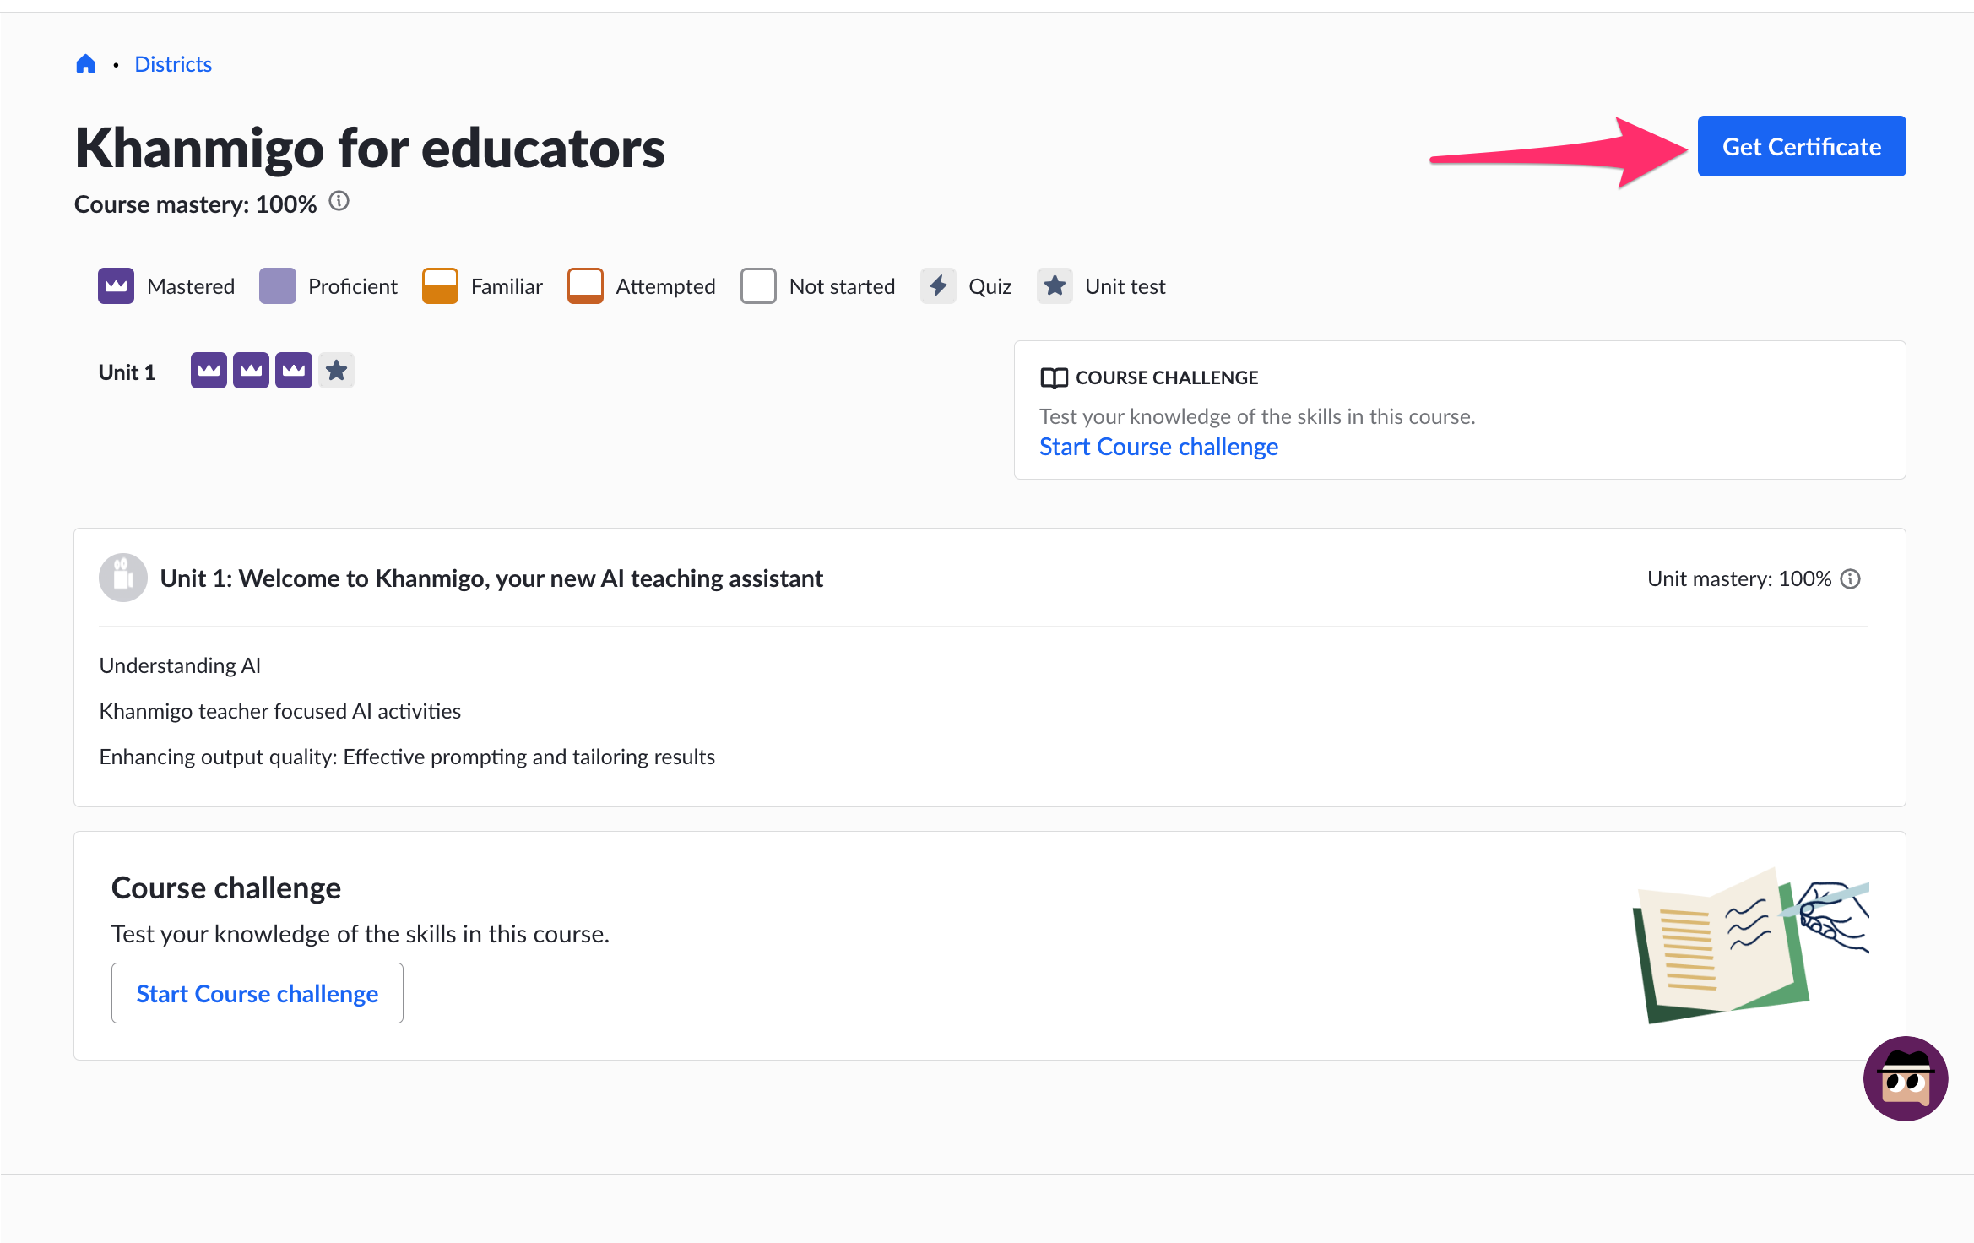
Task: Open the Districts breadcrumb link
Action: point(173,64)
